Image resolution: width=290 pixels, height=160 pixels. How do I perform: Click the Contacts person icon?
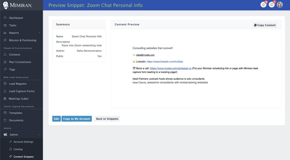point(5,55)
